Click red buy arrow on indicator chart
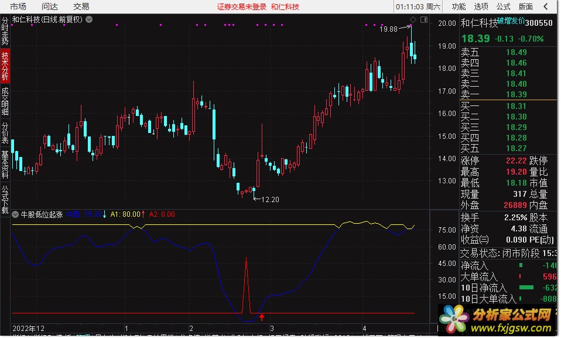The width and height of the screenshot is (561, 338). pos(262,317)
